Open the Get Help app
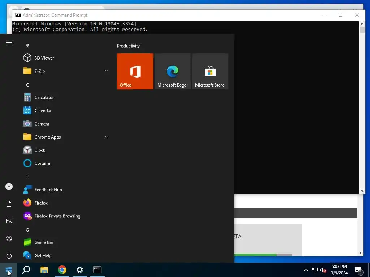Viewport: 370px width, 277px height. (x=65, y=256)
